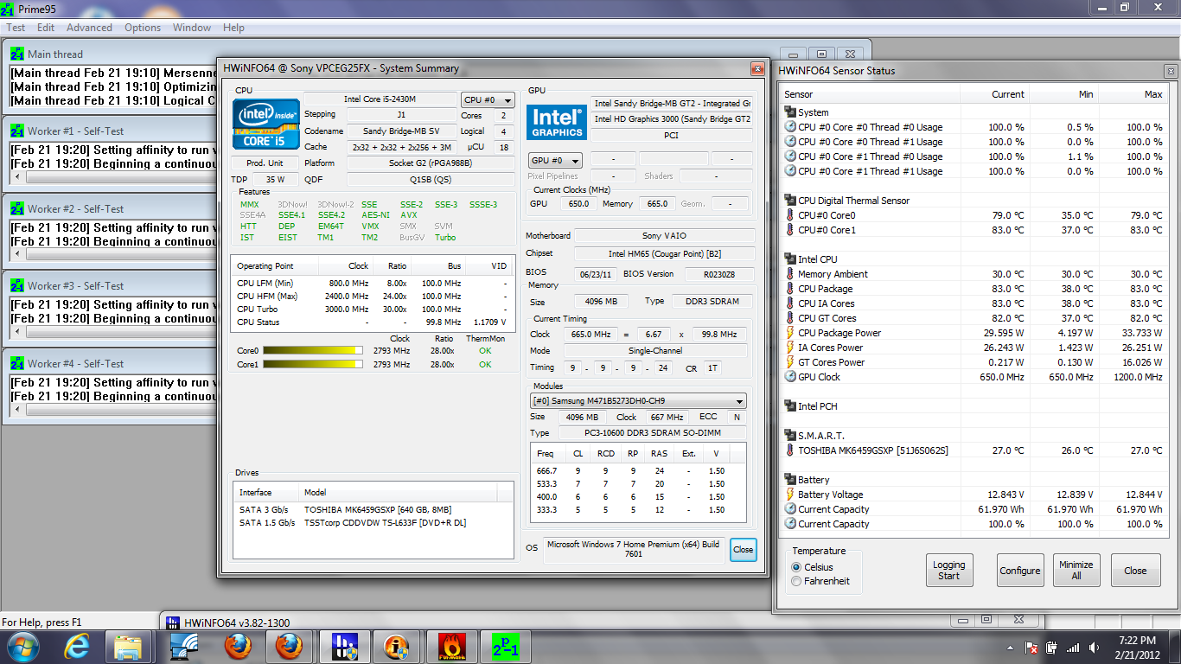Click the Worker #3 - Self-Test window icon
The width and height of the screenshot is (1181, 664).
[x=17, y=285]
